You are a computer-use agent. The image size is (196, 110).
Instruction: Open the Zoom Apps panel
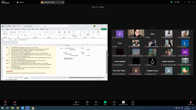click(x=114, y=103)
